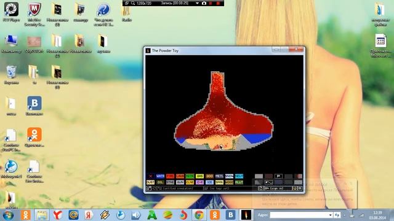Select the CLNE clone element
This screenshot has width=394, height=221.
coord(190,182)
